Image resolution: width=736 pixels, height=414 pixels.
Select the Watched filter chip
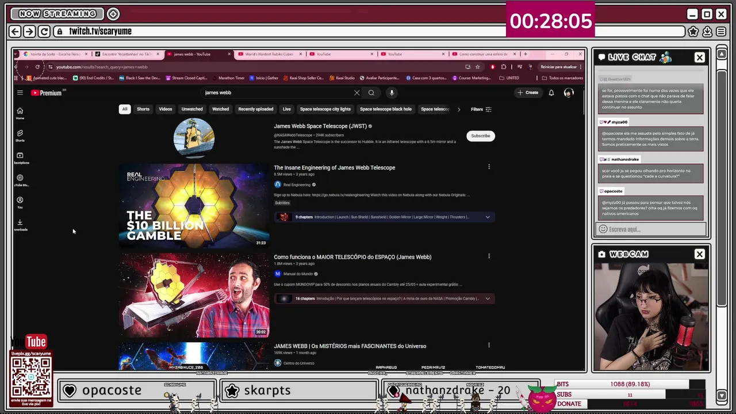[x=220, y=109]
